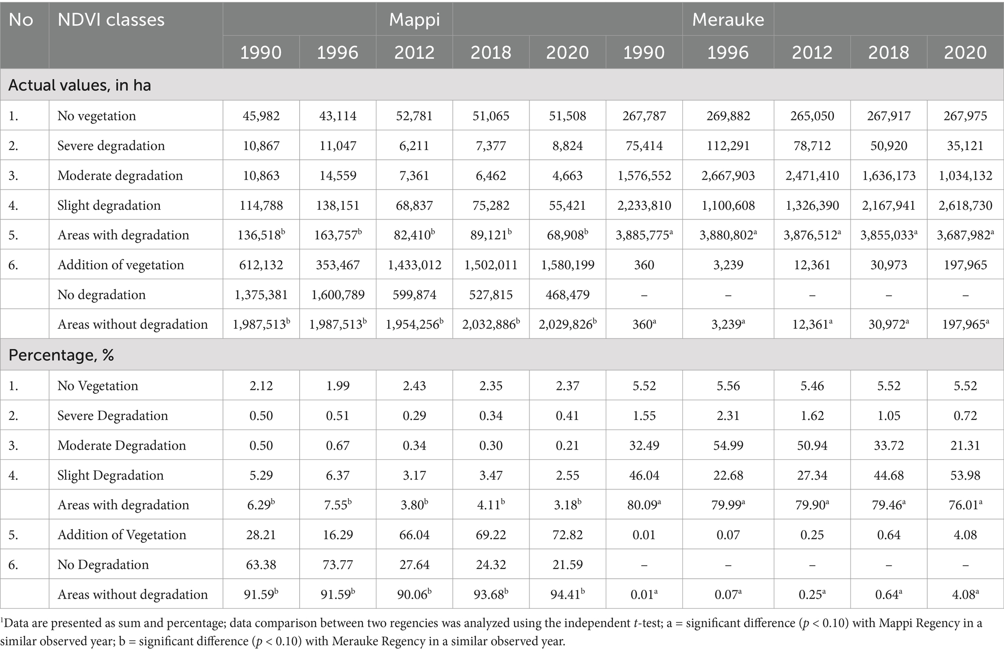
Task: Select cell value 3,885,775a
Action: [x=644, y=234]
